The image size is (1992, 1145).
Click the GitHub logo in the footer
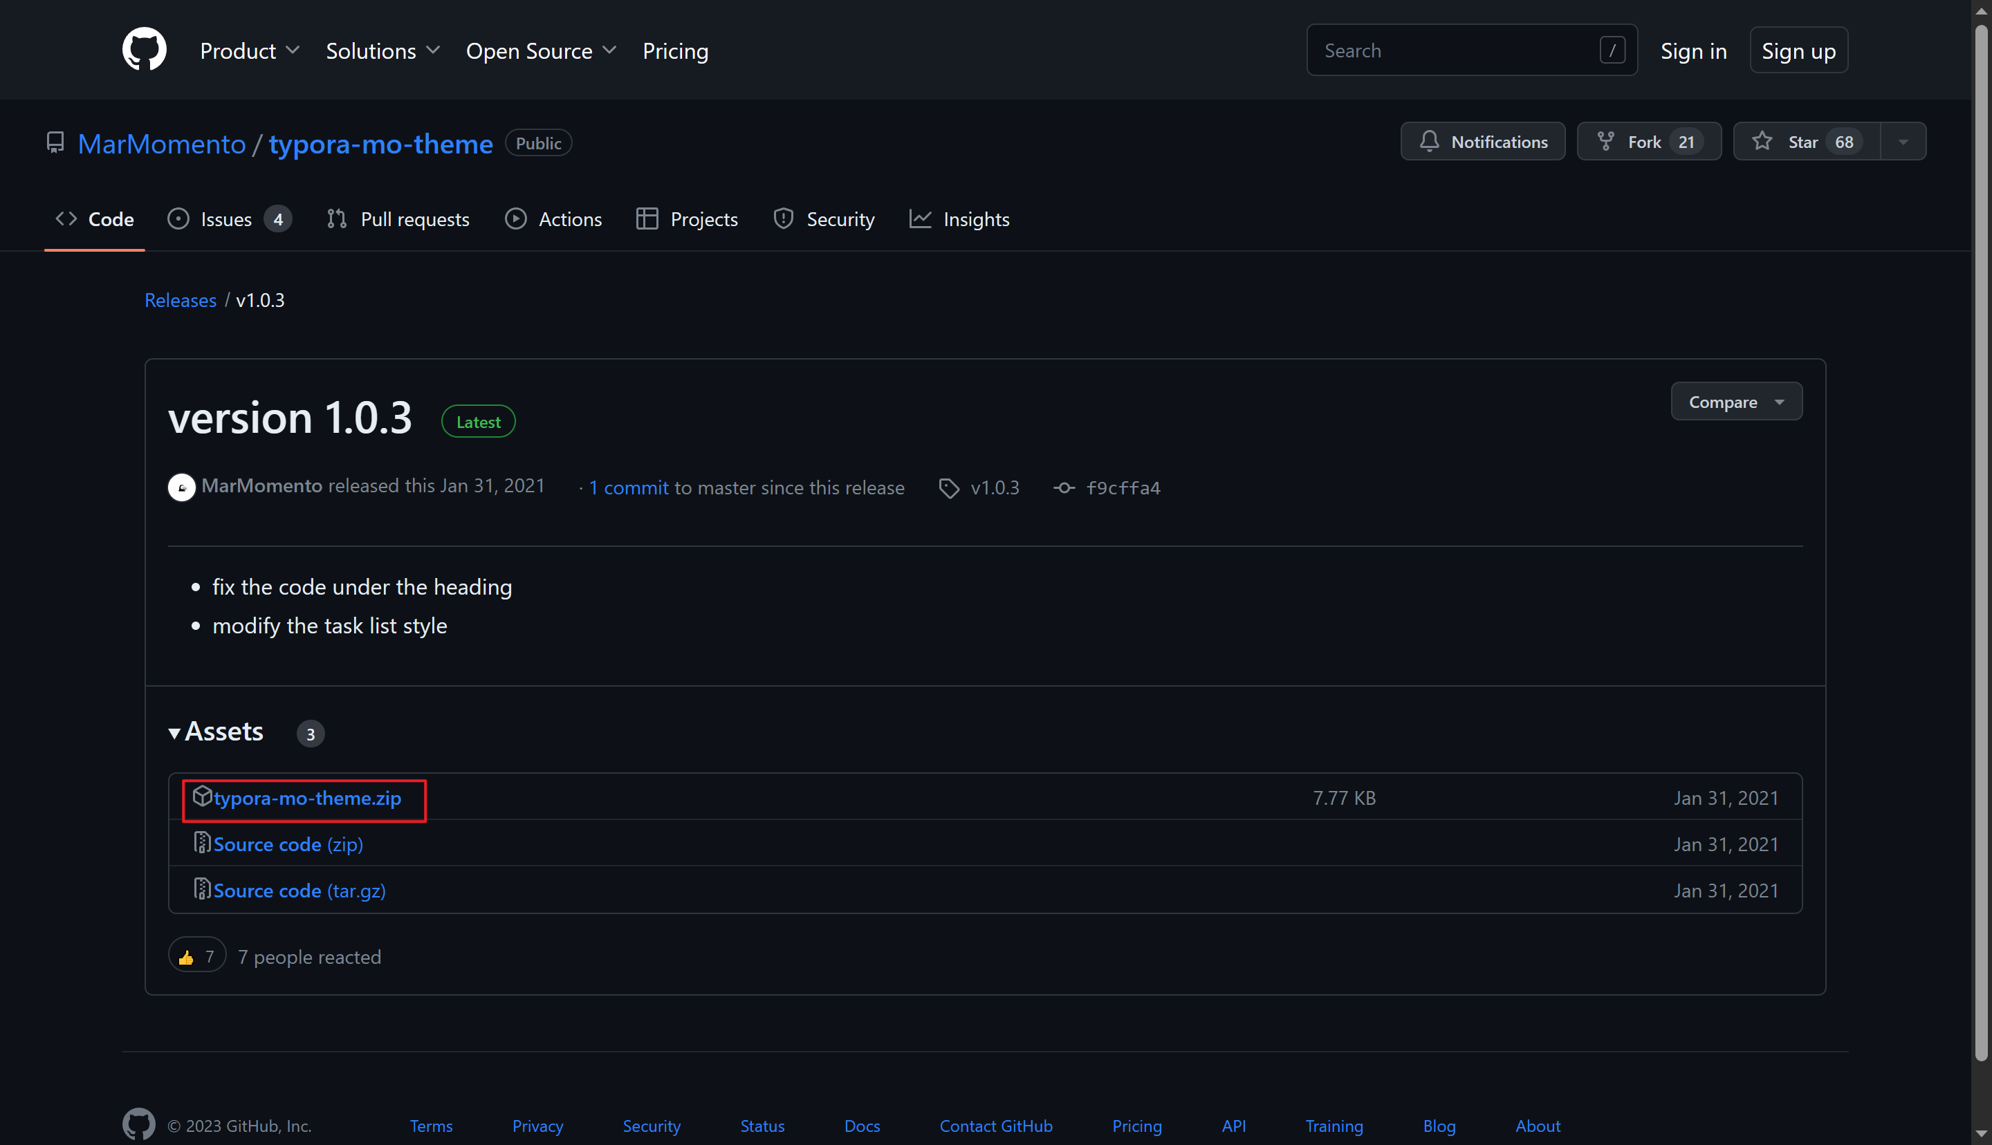click(x=138, y=1124)
